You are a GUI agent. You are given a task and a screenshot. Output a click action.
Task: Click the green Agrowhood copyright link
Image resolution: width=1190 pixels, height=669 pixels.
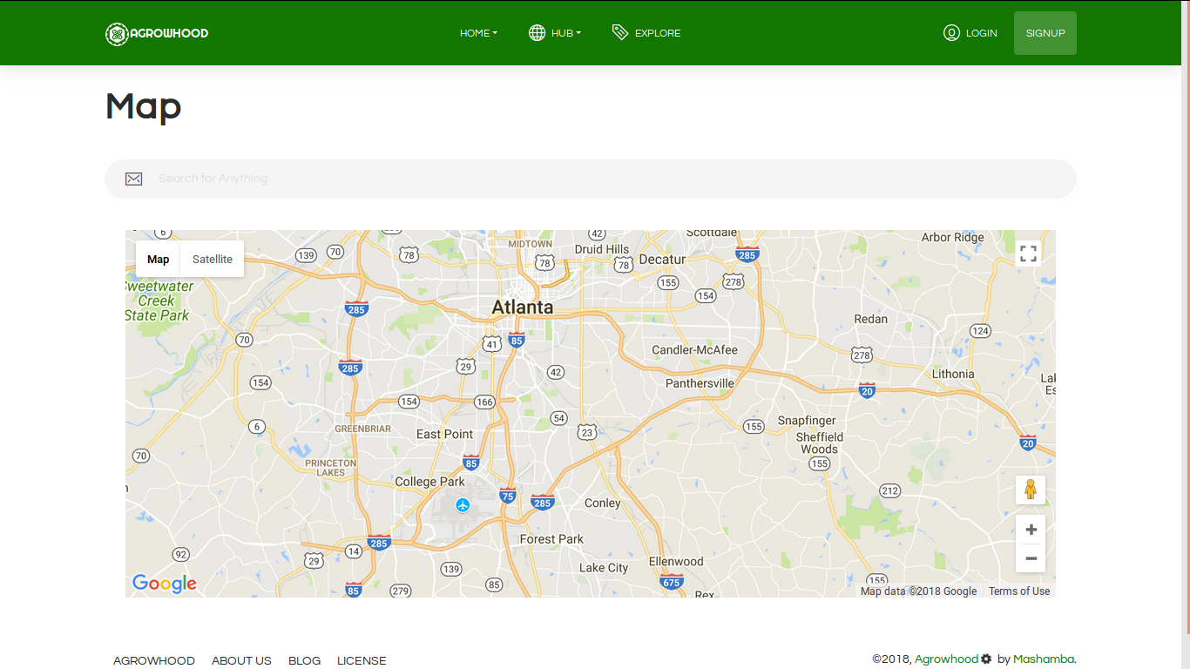[x=946, y=659]
